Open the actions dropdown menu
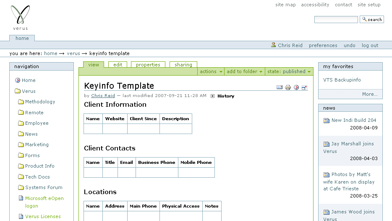The image size is (392, 221). pos(211,71)
